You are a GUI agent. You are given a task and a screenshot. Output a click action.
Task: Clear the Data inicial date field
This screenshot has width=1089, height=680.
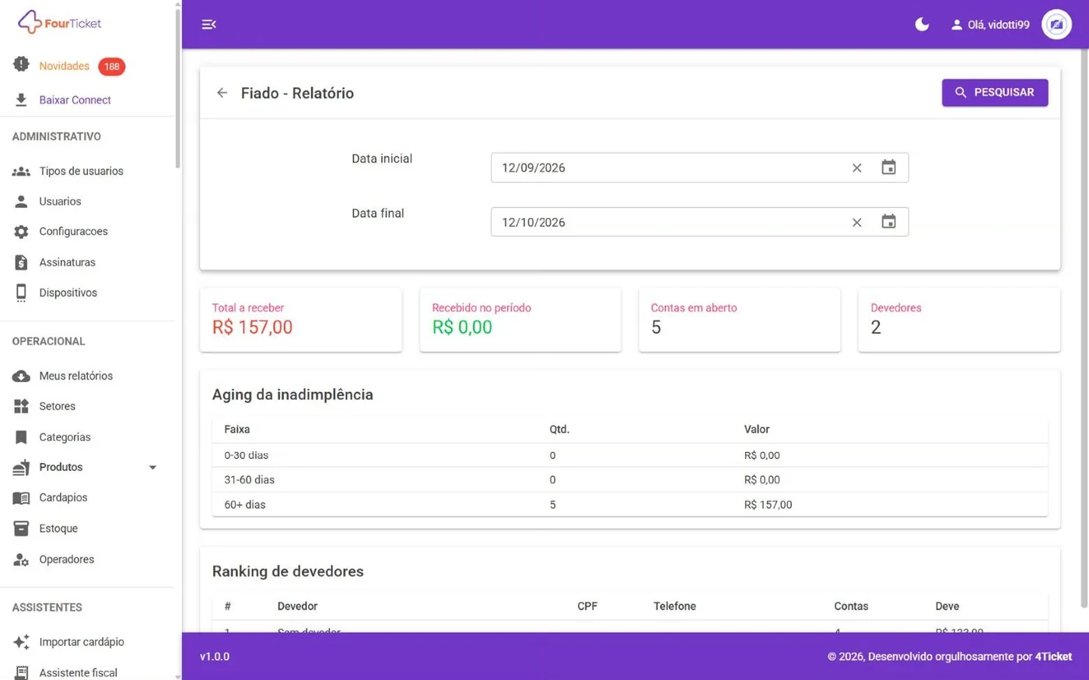(x=856, y=168)
